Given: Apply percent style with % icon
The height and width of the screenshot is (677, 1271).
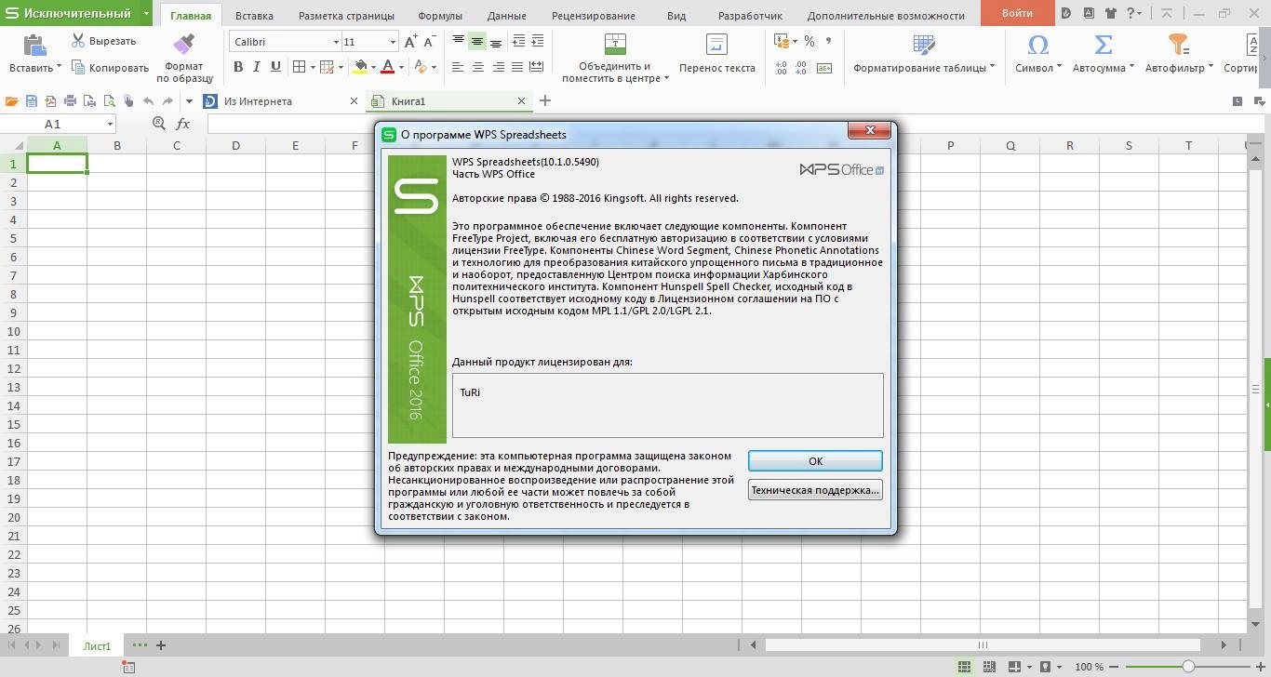Looking at the screenshot, I should click(x=809, y=42).
